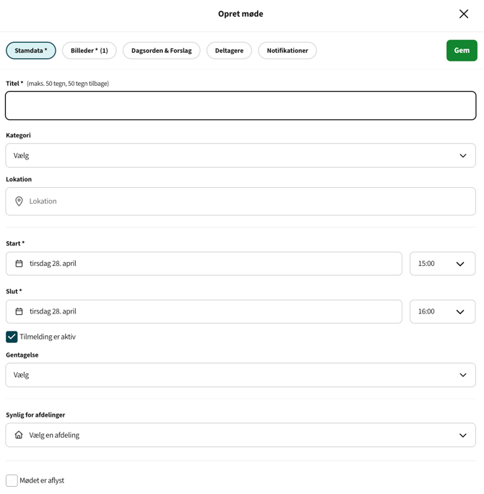Go to the Deltagere tab
484x494 pixels.
pos(229,51)
